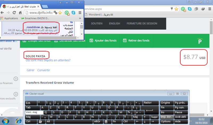Open Retirer des fonds tab
The image size is (213, 125).
(x=136, y=41)
